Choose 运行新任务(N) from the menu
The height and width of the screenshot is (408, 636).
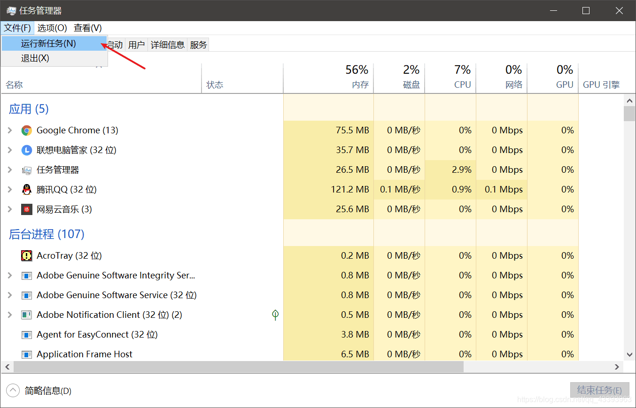coord(54,44)
